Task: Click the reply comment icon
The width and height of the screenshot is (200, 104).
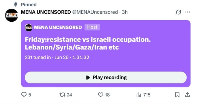Action: click(24, 95)
